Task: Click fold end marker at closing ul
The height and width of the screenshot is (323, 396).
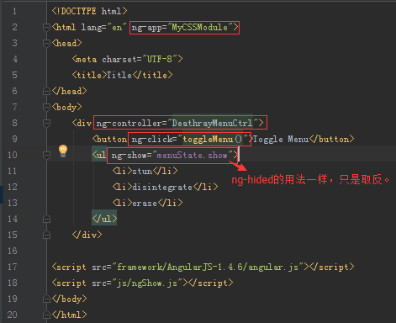Action: coord(46,219)
